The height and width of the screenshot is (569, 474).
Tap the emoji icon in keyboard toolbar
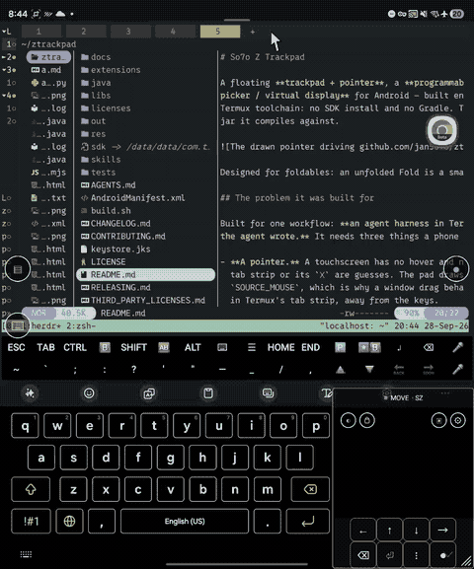click(89, 393)
